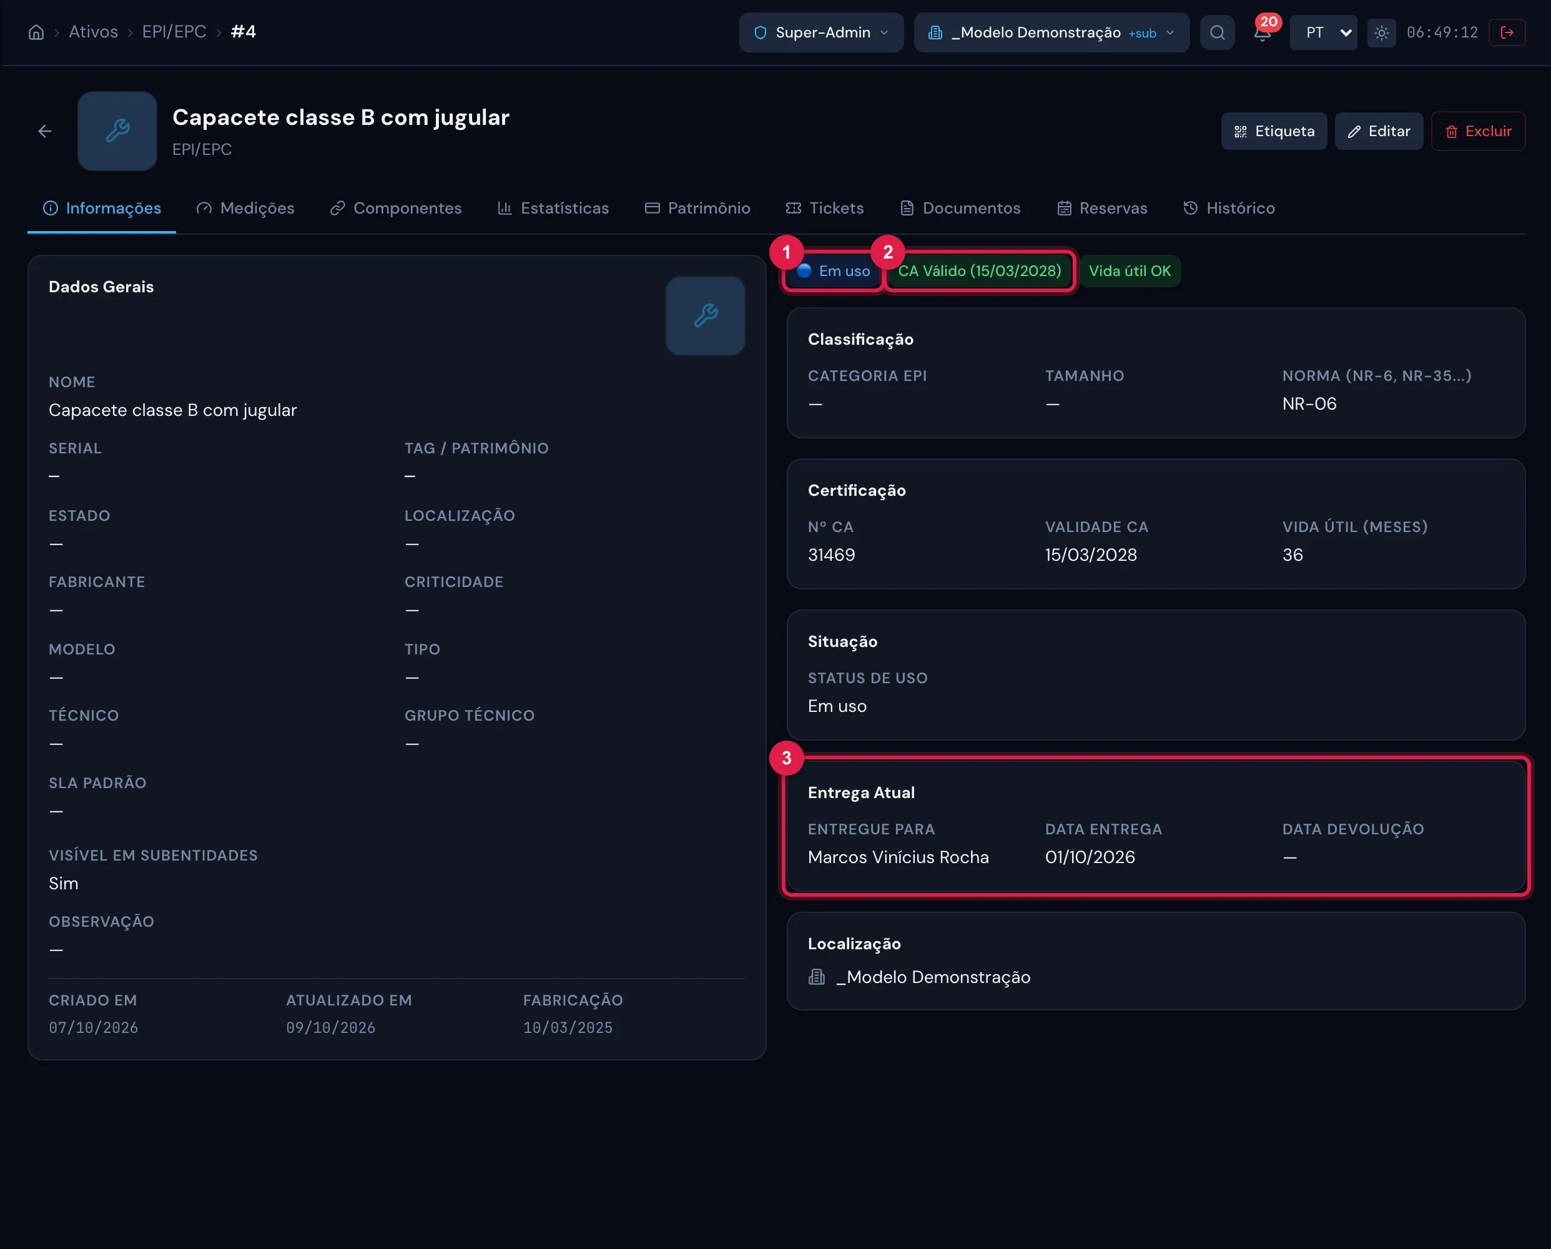Go to the Tickets tab
The image size is (1551, 1249).
click(824, 208)
